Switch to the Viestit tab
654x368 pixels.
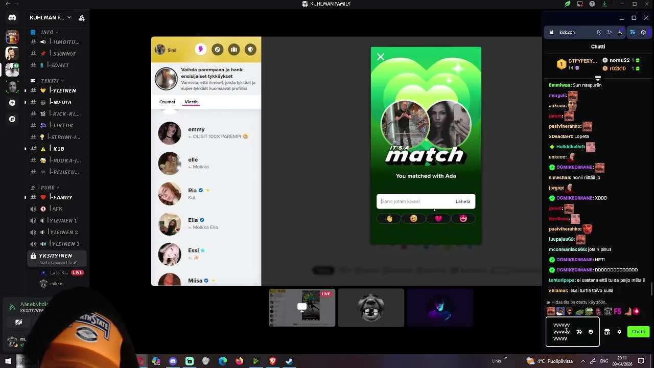[x=191, y=102]
